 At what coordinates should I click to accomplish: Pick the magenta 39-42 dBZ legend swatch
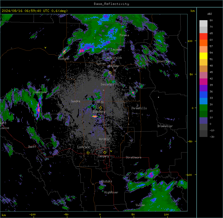pyautogui.click(x=203, y=82)
